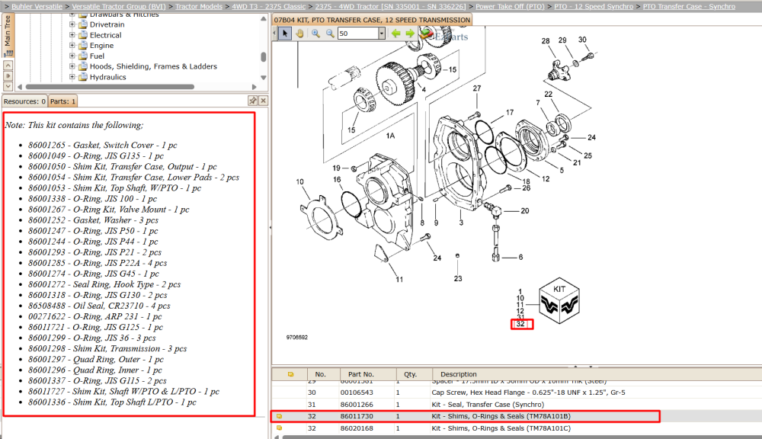Image resolution: width=762 pixels, height=439 pixels.
Task: Click the Electrical folder icon
Action: 82,35
